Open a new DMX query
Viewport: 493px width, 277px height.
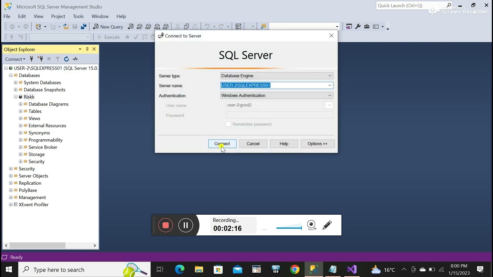coord(148,27)
